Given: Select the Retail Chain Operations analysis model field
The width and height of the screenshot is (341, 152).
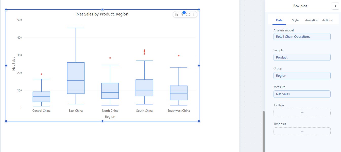Looking at the screenshot, I should pos(302,36).
